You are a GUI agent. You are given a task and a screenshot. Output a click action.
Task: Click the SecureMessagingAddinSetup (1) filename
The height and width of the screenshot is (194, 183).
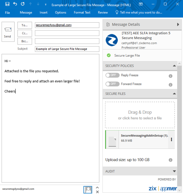tap(144, 136)
